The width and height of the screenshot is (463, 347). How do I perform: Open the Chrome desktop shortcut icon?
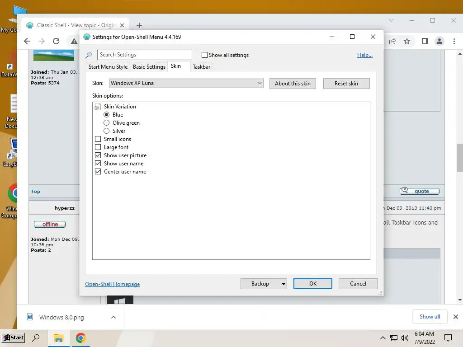click(x=12, y=193)
